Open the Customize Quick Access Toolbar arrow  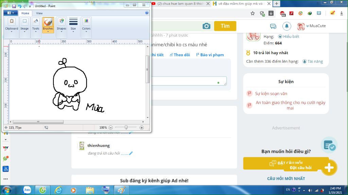click(x=30, y=6)
